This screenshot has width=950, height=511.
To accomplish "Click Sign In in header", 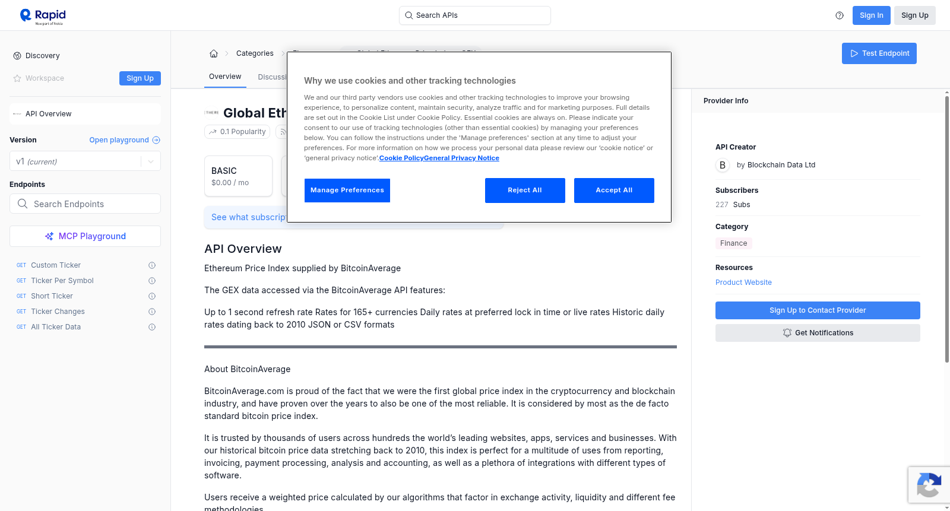I will point(871,15).
